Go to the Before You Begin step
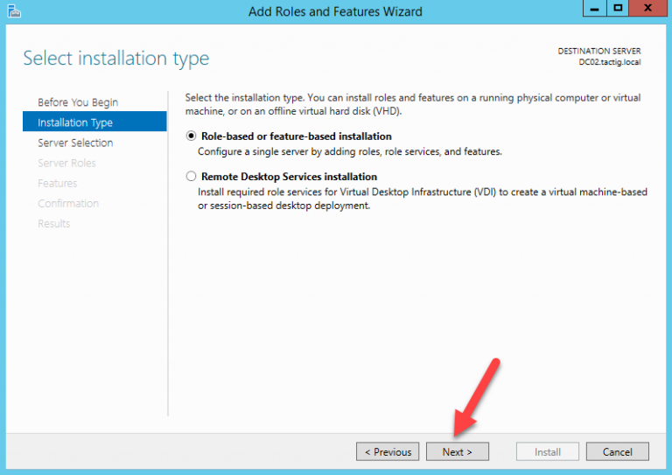 coord(78,102)
